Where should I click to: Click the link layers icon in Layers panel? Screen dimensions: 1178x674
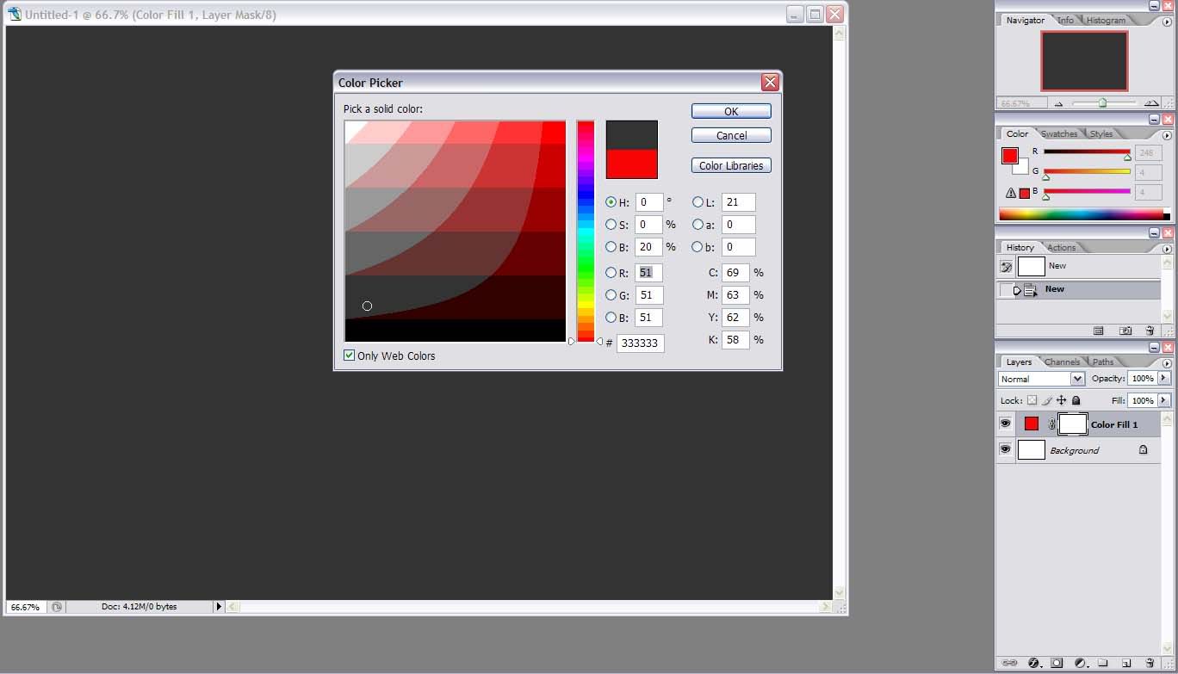pyautogui.click(x=1010, y=663)
